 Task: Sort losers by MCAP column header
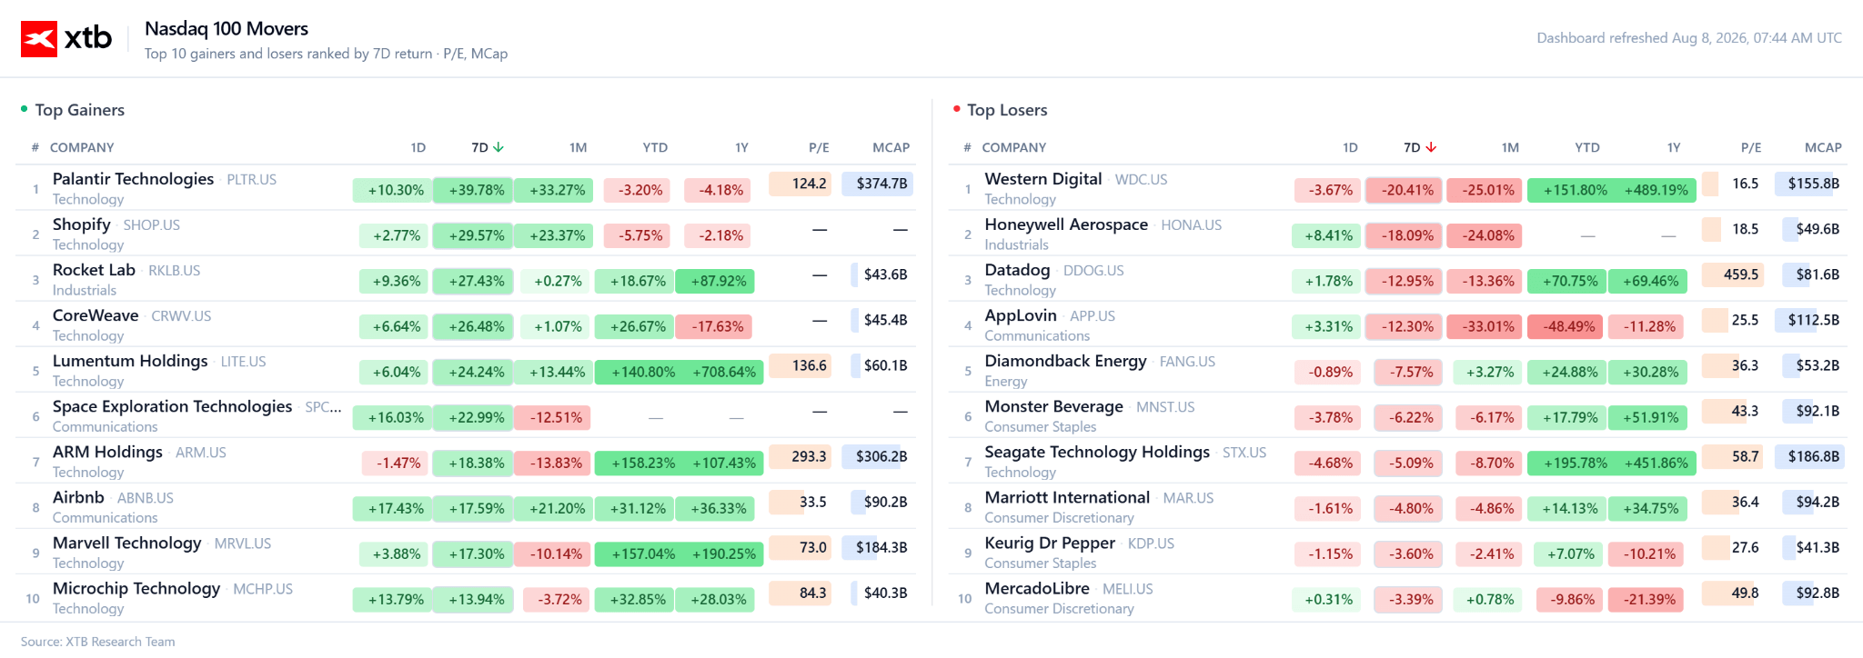pos(1823,147)
